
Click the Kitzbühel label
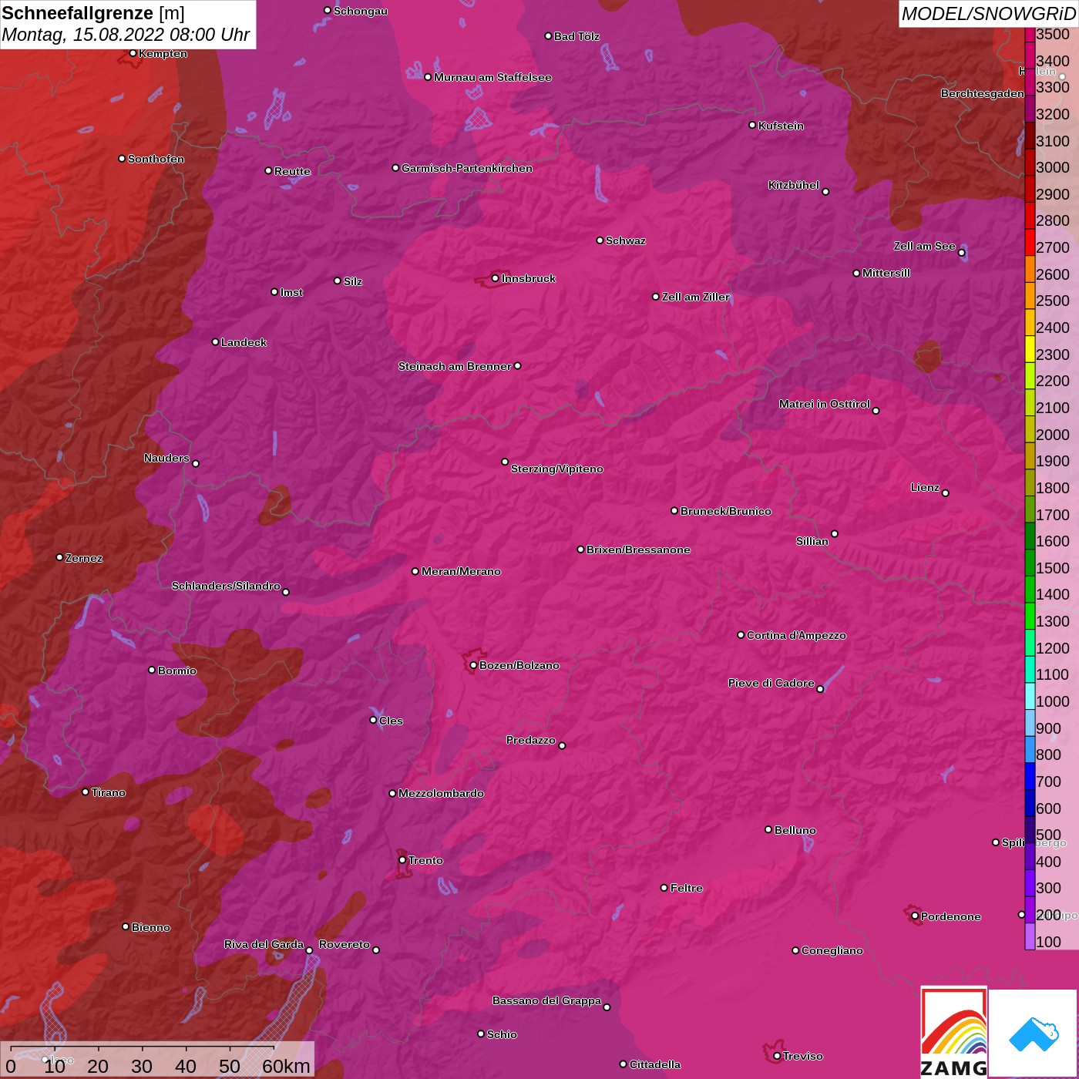(x=794, y=185)
